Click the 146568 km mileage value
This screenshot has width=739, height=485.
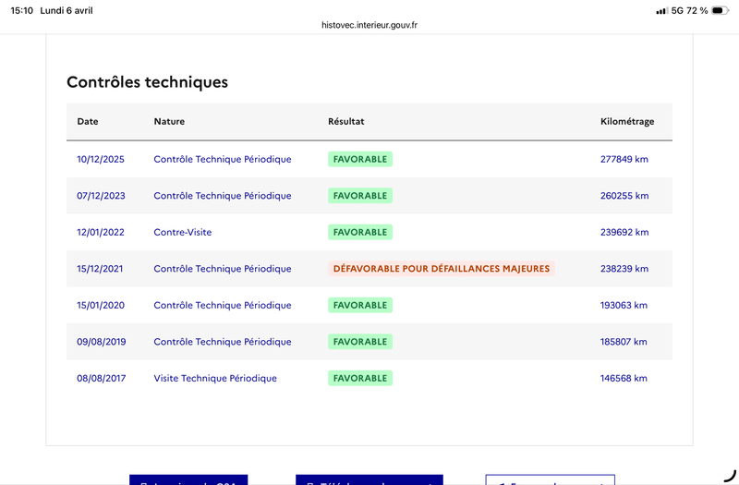(624, 378)
